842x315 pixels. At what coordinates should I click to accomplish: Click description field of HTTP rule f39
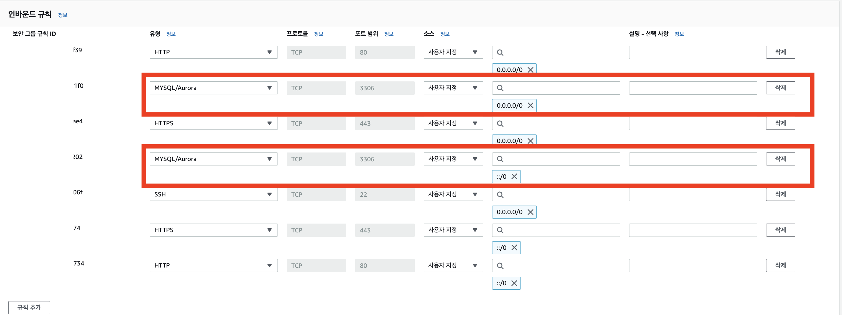(693, 52)
